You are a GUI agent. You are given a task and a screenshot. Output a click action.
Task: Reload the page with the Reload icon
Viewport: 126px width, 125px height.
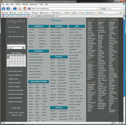(x=15, y=9)
